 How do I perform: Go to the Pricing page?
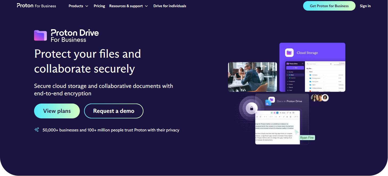tap(99, 6)
